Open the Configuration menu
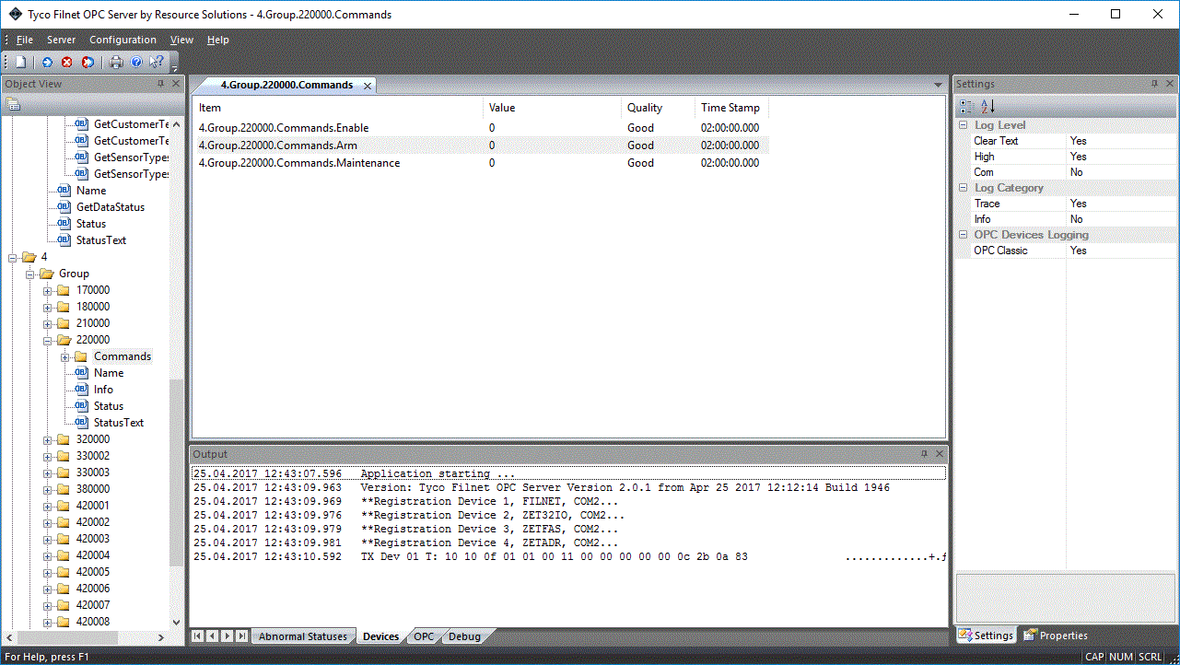The width and height of the screenshot is (1180, 665). (x=123, y=40)
